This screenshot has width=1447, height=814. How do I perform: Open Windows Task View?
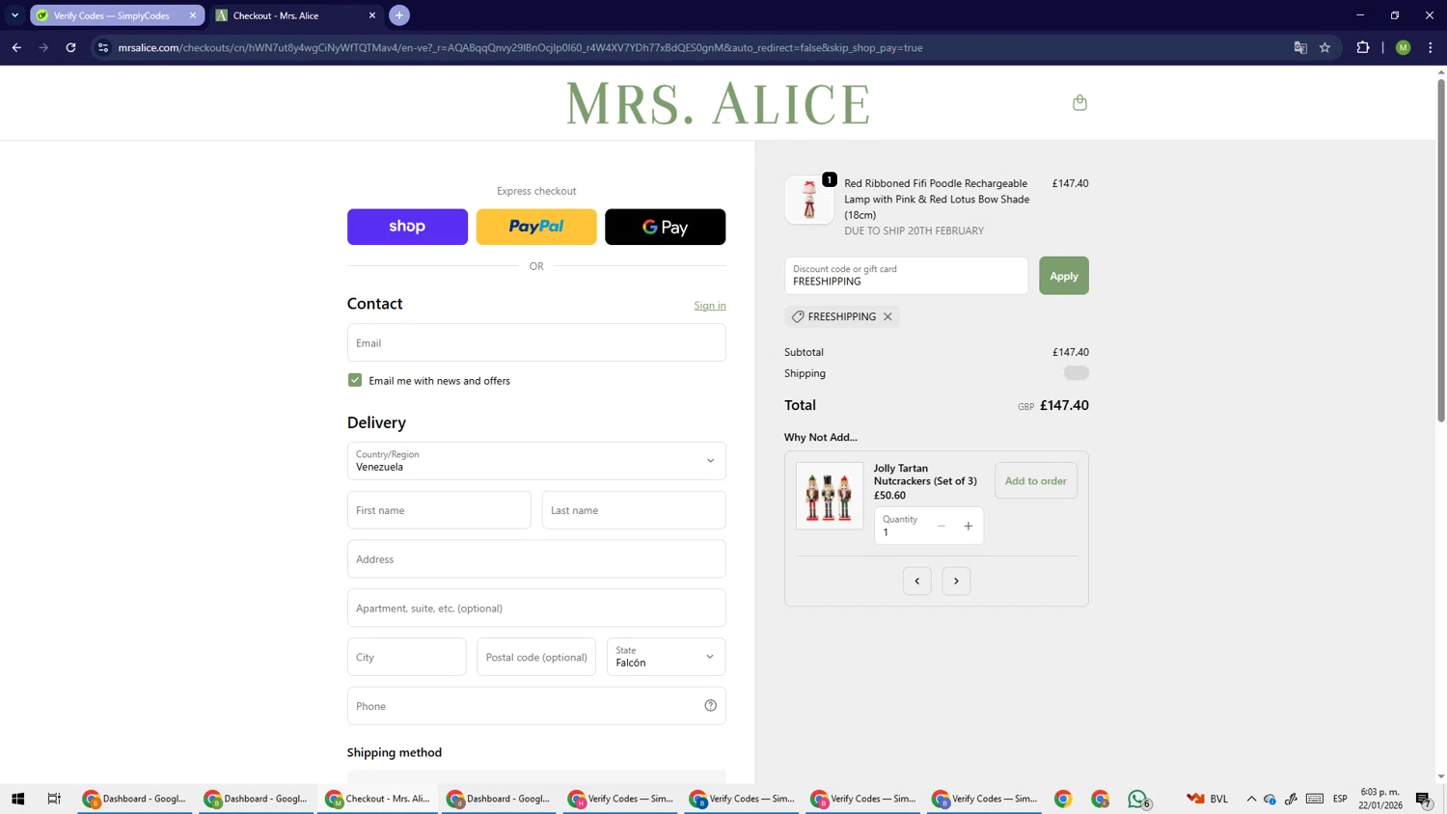(54, 799)
